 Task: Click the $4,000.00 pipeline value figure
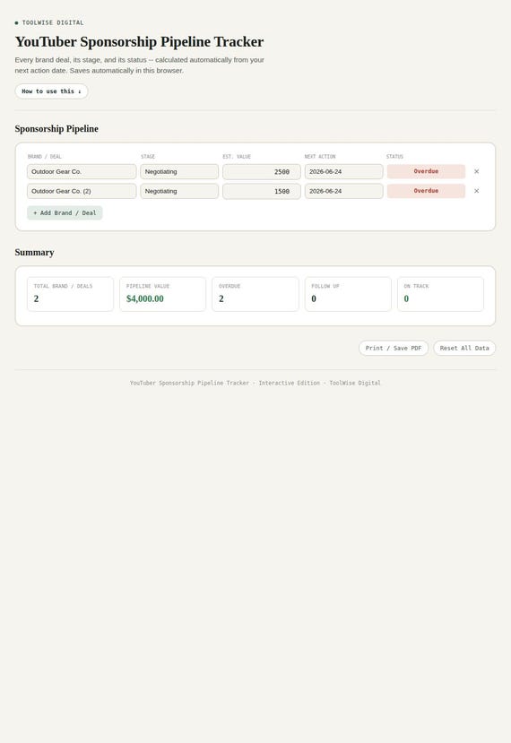(145, 299)
